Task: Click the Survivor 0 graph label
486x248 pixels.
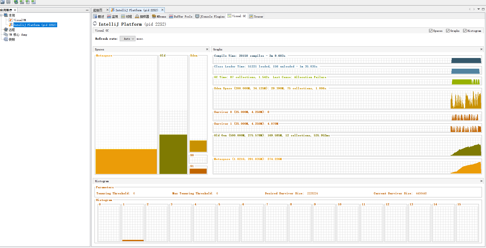Action: coord(241,112)
